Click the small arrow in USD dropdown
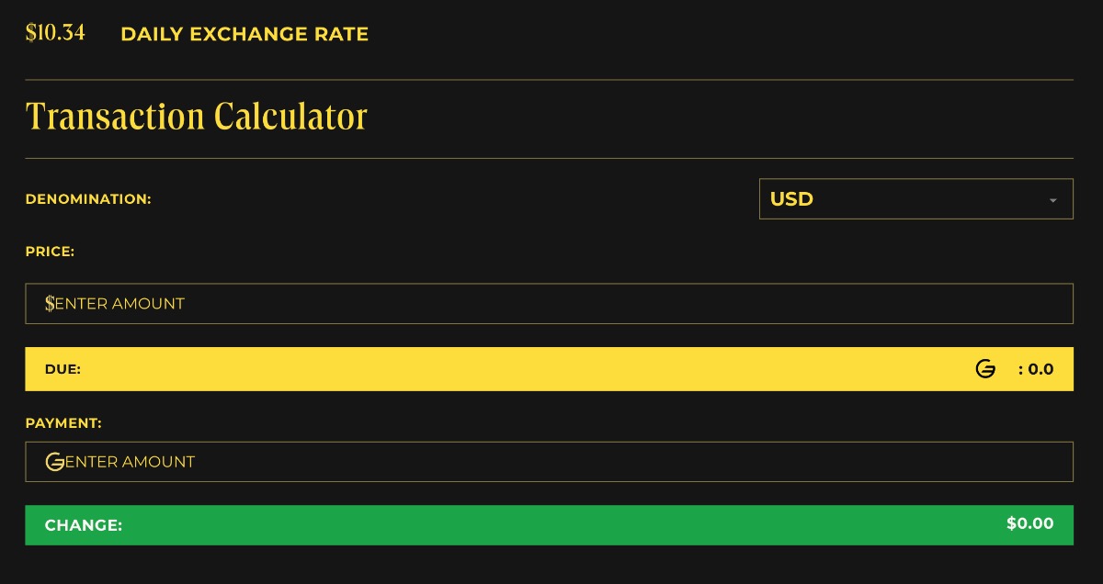1103x584 pixels. (1053, 200)
